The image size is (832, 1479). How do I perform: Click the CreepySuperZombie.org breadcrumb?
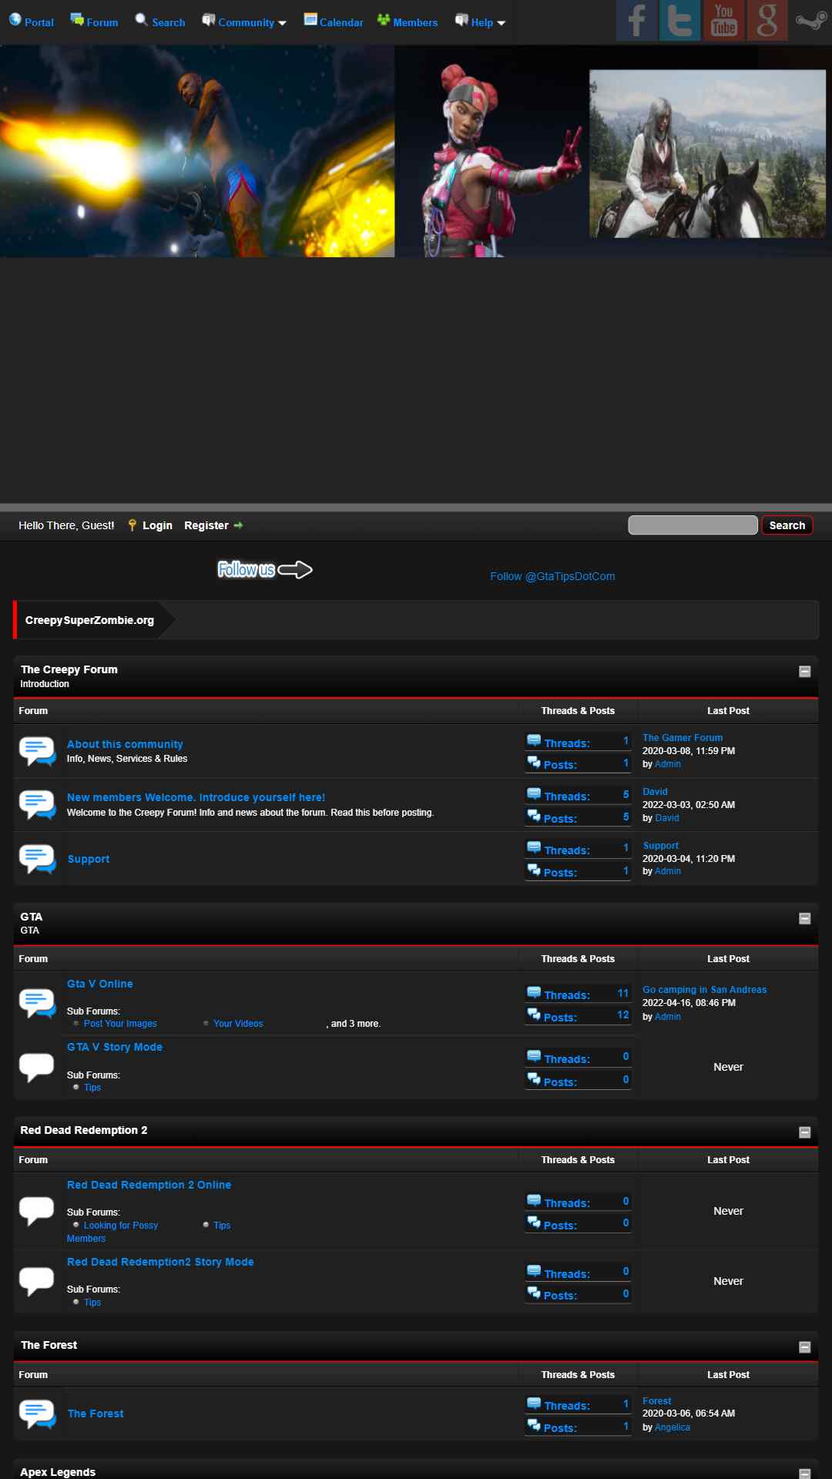pos(89,620)
